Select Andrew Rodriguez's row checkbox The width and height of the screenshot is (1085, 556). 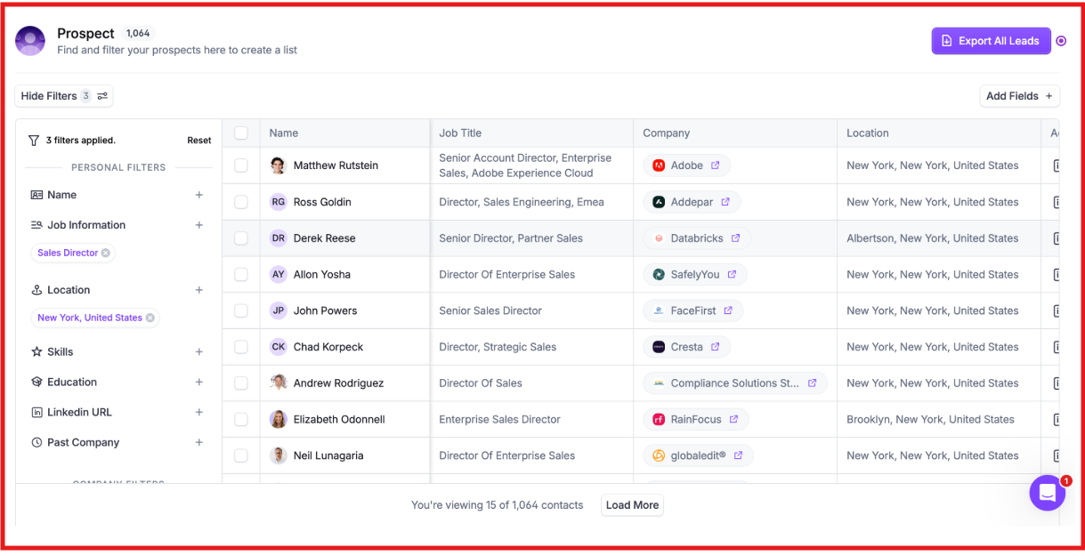[241, 383]
